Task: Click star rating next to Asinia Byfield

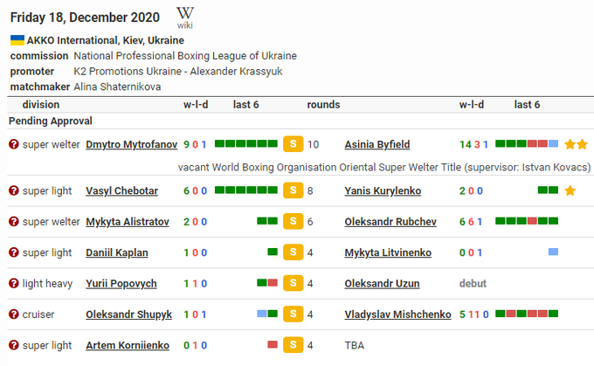Action: 576,144
